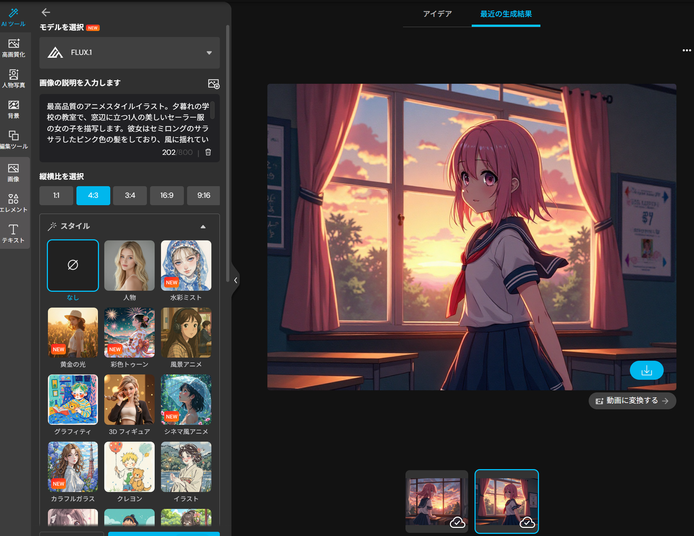Collapse the スタイル section
Screen dimensions: 694x536
click(x=203, y=227)
